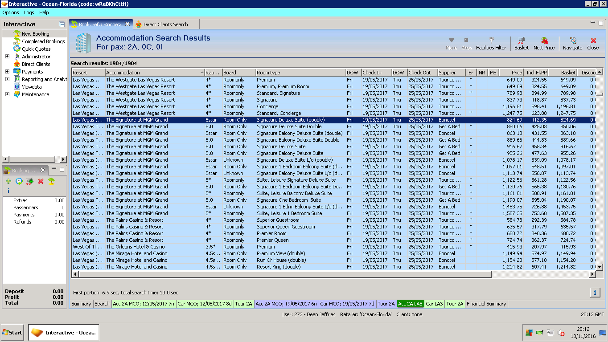Click the results horizontal scrollbar
Screen dimensions: 608x342
[285, 274]
